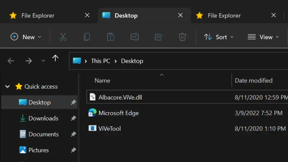Sort files by Date modified column

[x=253, y=81]
